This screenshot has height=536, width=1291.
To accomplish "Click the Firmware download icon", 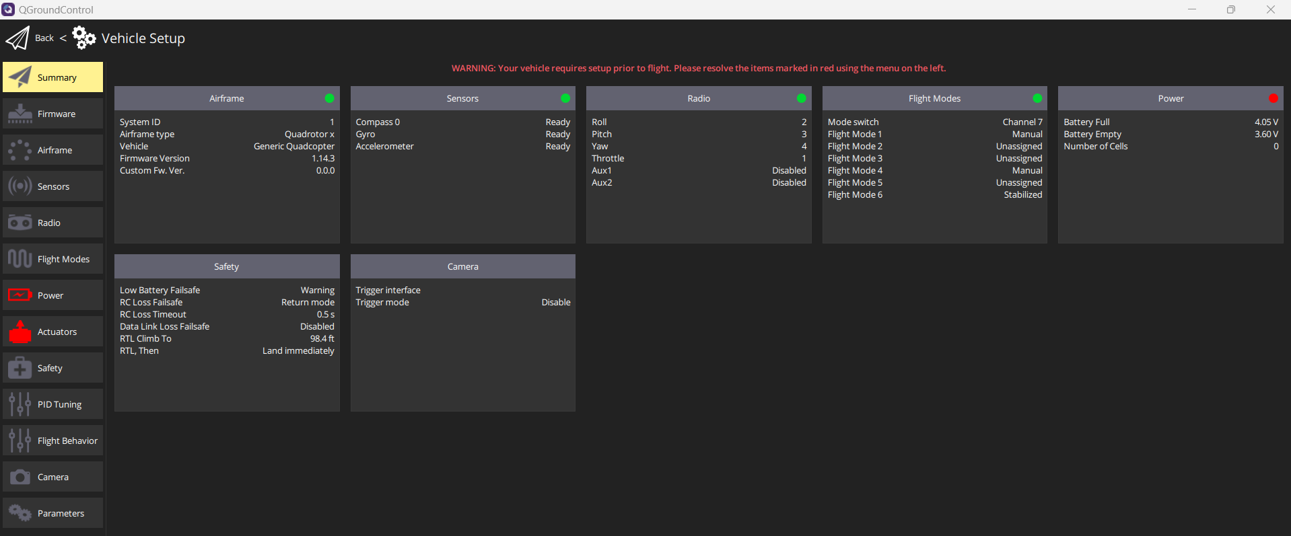I will tap(20, 114).
